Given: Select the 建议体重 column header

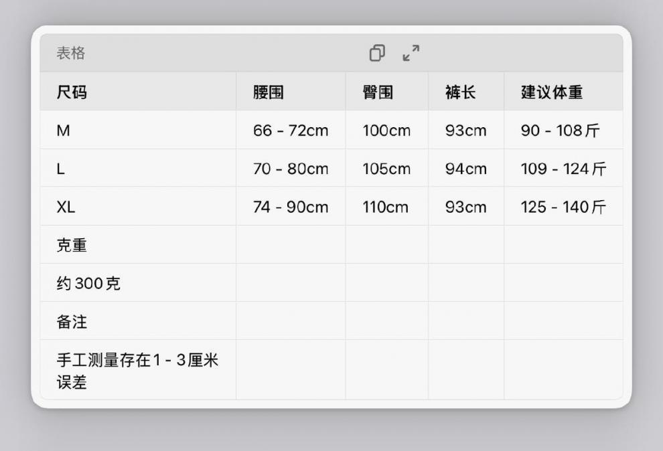Looking at the screenshot, I should click(552, 92).
